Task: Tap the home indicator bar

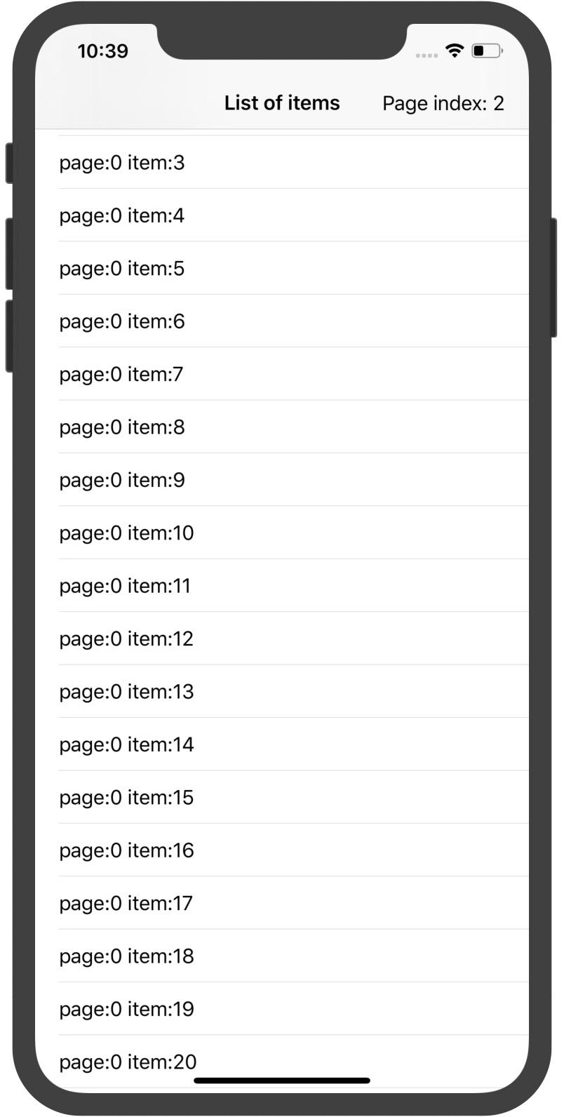Action: point(282,1081)
